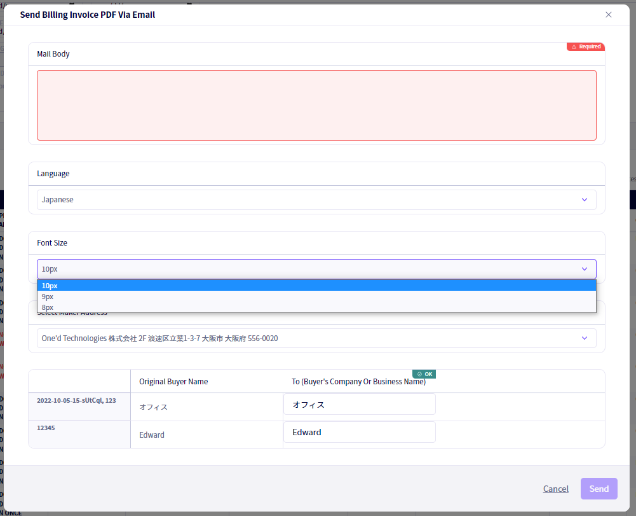Click the Send button
The height and width of the screenshot is (516, 636).
pyautogui.click(x=599, y=489)
